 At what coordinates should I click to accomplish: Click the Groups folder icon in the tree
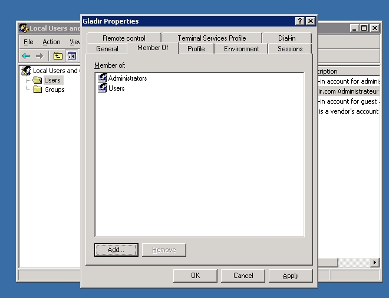tap(37, 90)
